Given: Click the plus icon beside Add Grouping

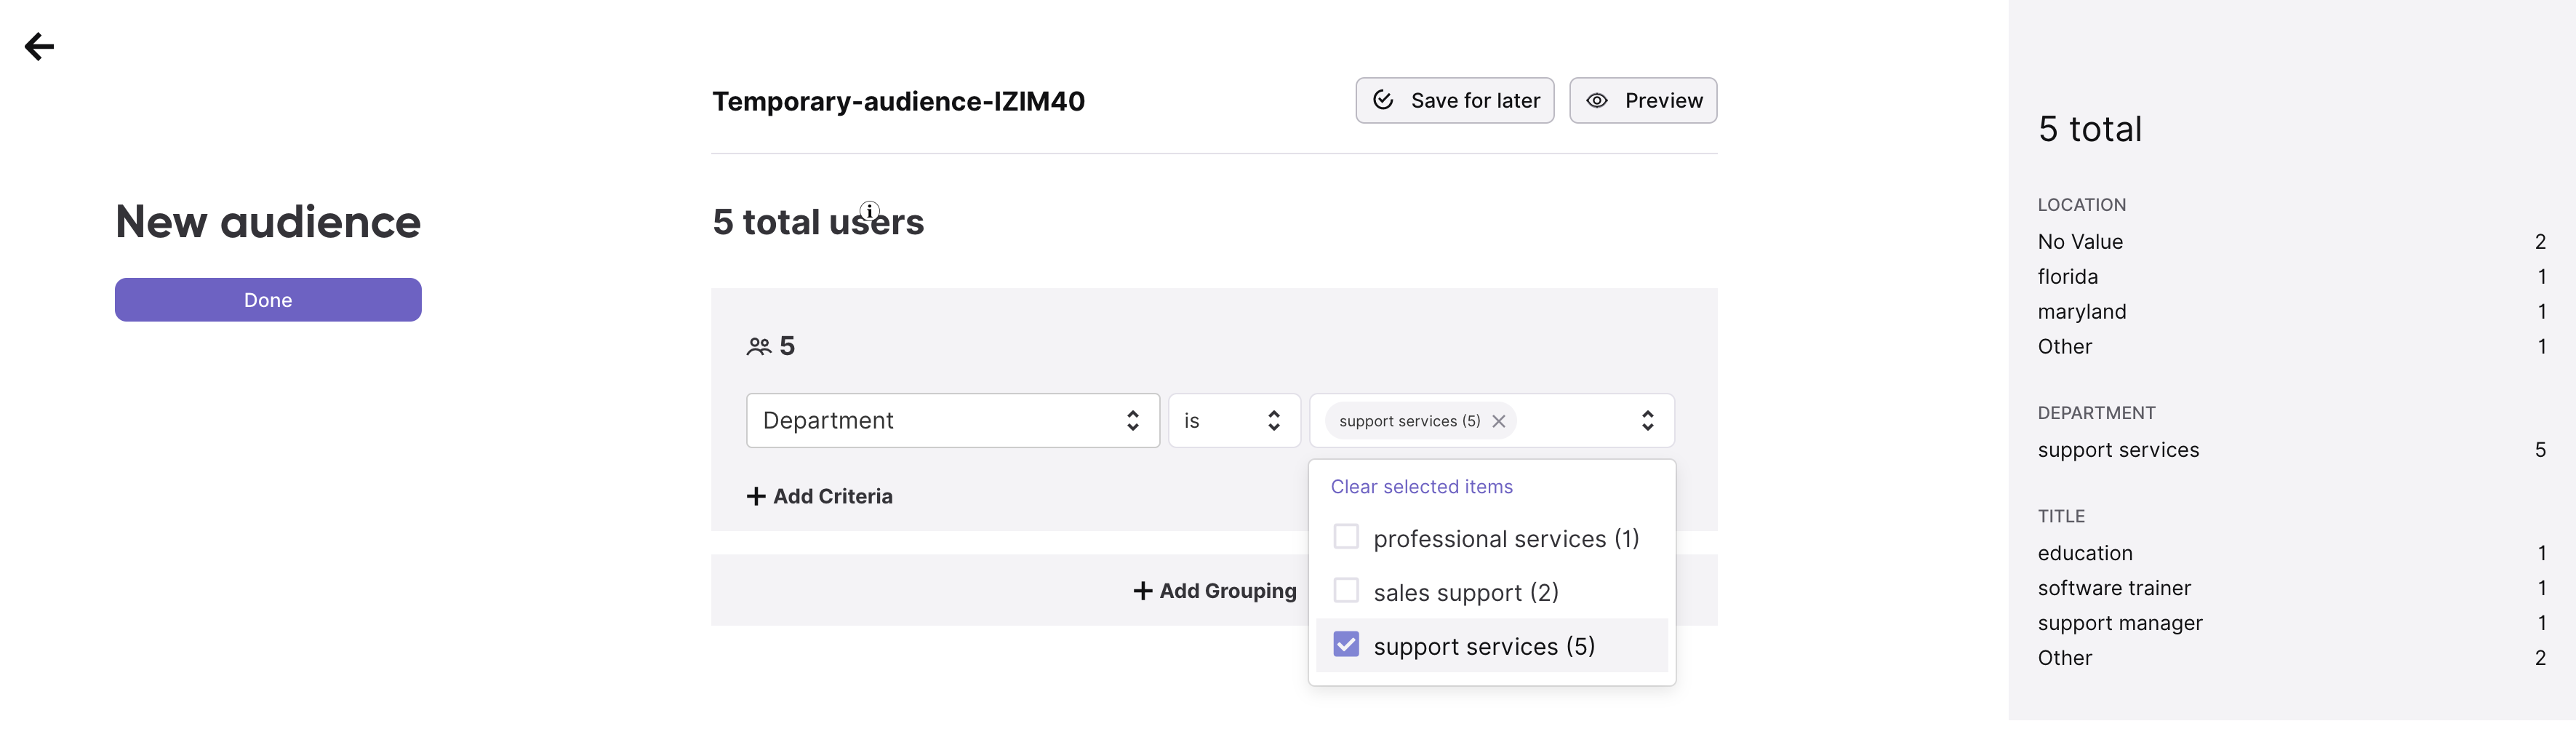Looking at the screenshot, I should click(x=1142, y=591).
